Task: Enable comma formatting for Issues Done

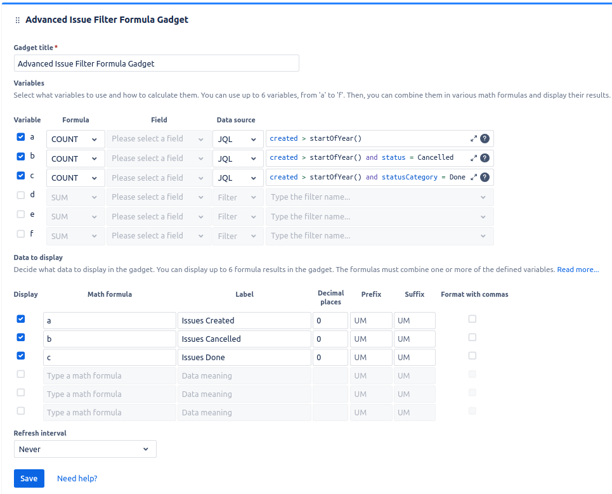Action: click(x=472, y=356)
